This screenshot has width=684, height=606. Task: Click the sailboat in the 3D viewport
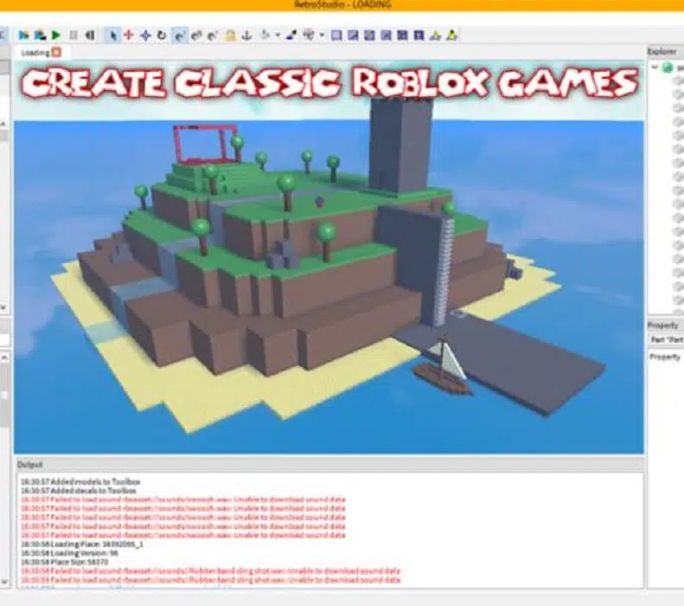click(x=442, y=368)
